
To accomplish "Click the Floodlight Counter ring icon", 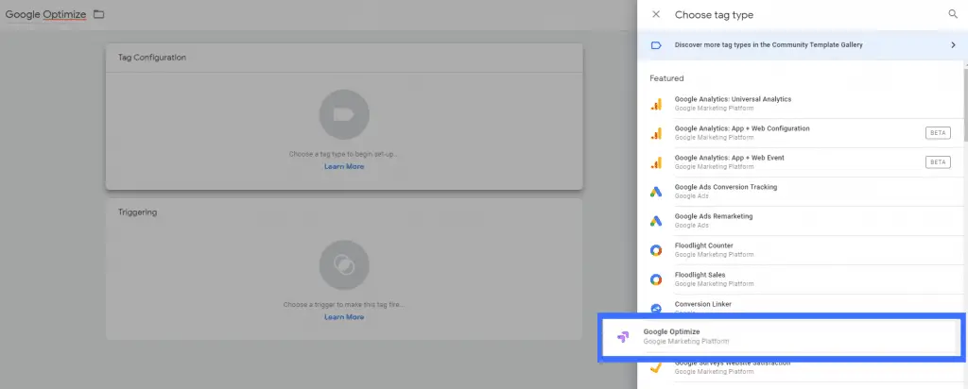I will [x=656, y=250].
